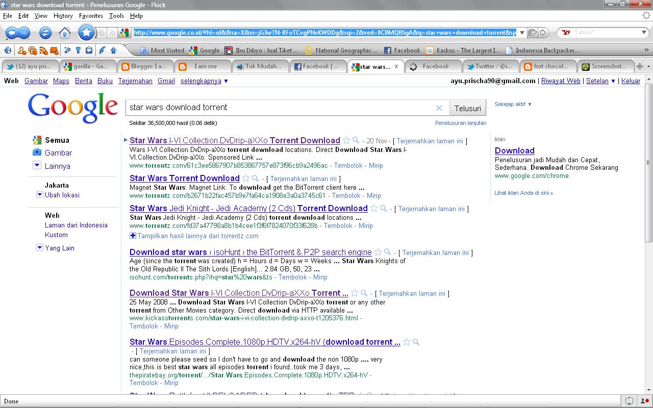Open the People sidebar icon
Screen dimensions: 653x408
click(x=22, y=50)
